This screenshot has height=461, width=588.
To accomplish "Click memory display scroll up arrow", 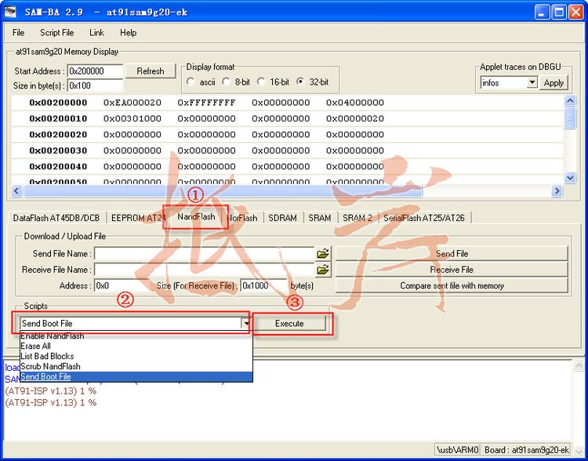I will click(570, 100).
